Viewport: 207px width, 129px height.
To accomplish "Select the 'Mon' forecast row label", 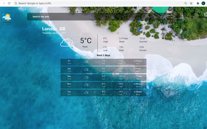I will point(69,84).
